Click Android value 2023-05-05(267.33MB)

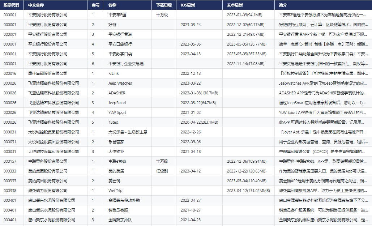tap(247, 54)
